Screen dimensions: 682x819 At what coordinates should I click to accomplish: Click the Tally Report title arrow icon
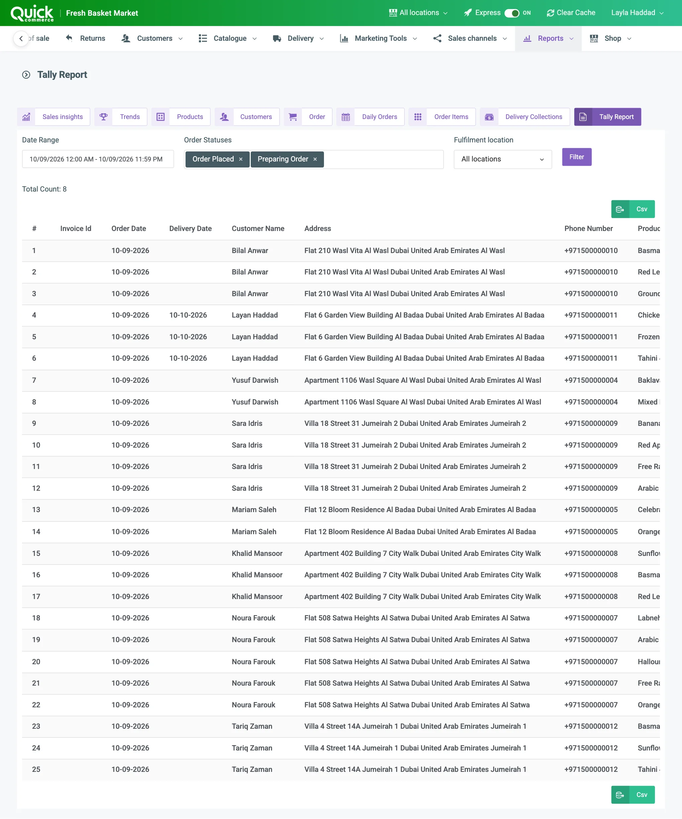click(26, 75)
